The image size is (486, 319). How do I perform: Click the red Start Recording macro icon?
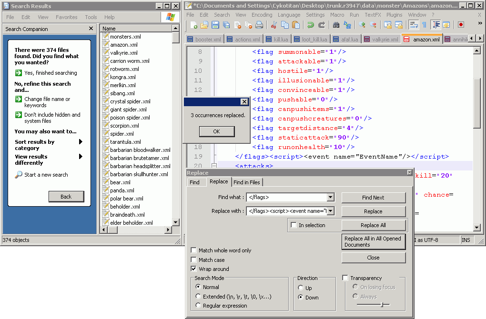(x=461, y=25)
